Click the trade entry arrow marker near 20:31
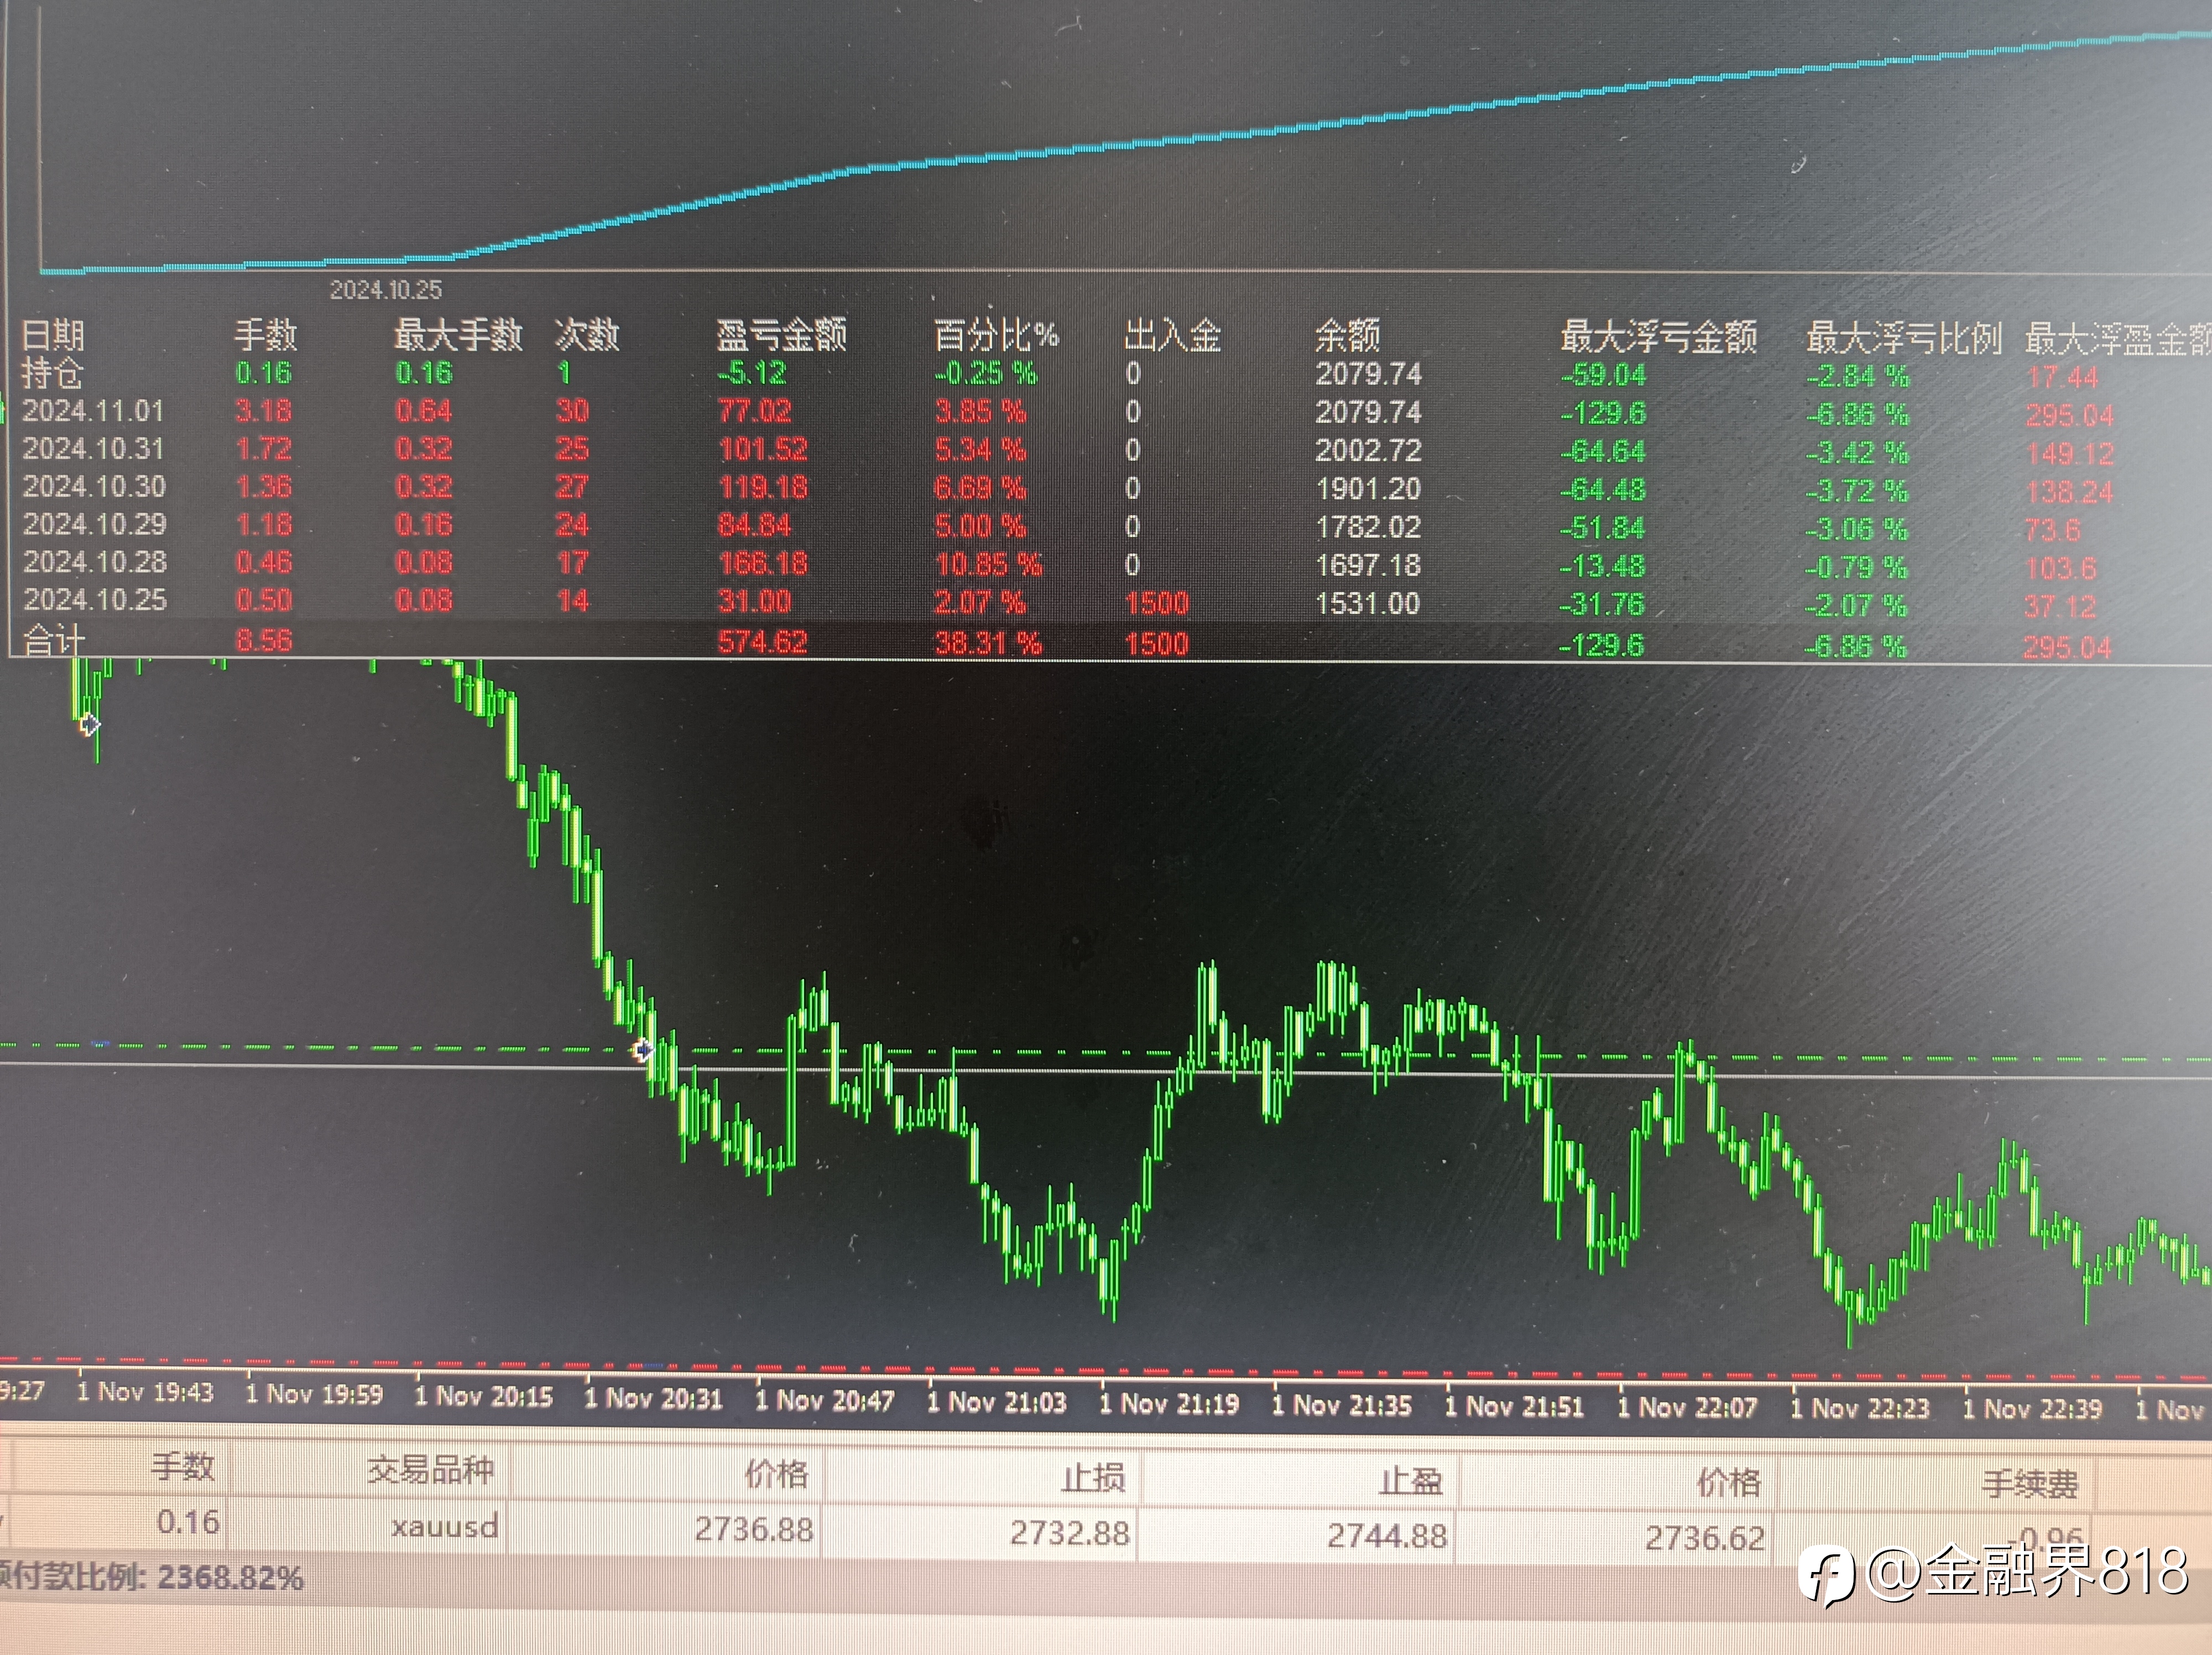This screenshot has width=2212, height=1655. [x=642, y=1050]
